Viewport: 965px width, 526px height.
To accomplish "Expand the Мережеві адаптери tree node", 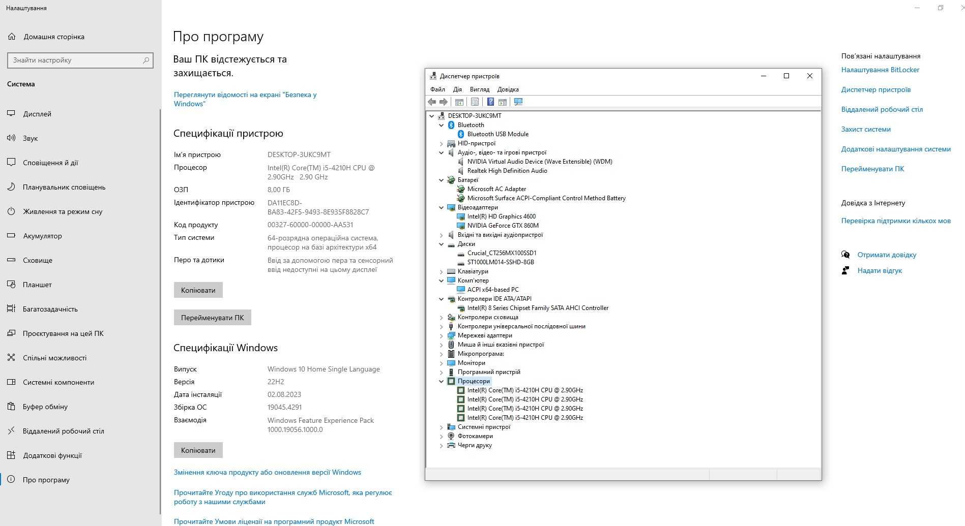I will click(x=442, y=335).
